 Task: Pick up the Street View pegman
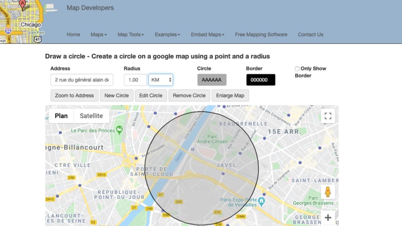pos(328,192)
